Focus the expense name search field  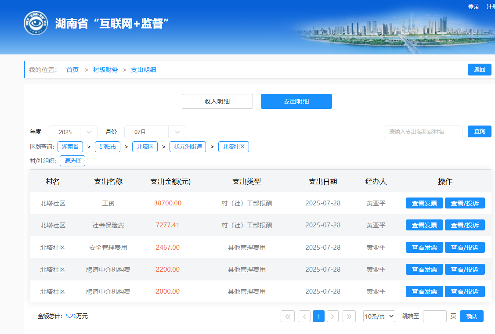point(423,132)
